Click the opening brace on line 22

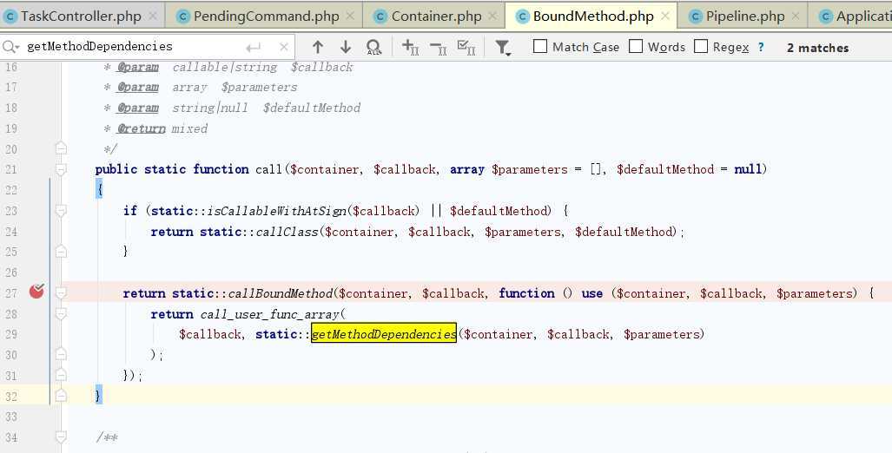coord(100,190)
